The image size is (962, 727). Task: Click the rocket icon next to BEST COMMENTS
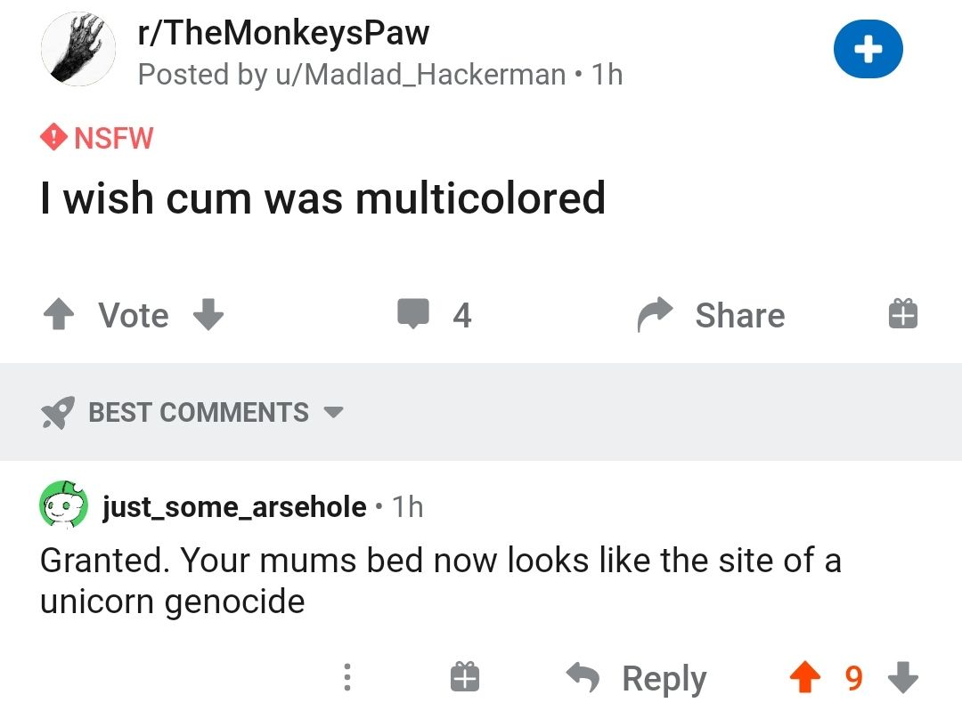pos(56,412)
